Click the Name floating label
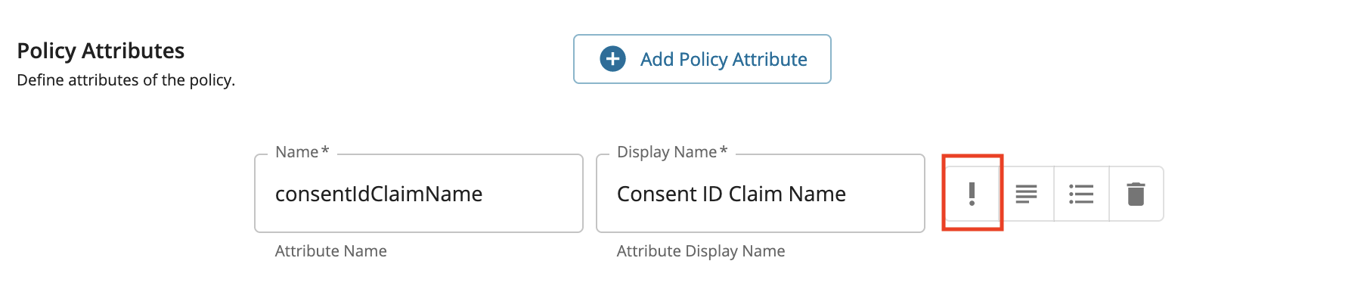This screenshot has height=289, width=1367. tap(297, 152)
